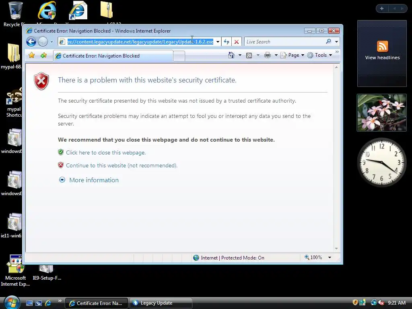Click Show Desktop quick launch icon

point(29,303)
